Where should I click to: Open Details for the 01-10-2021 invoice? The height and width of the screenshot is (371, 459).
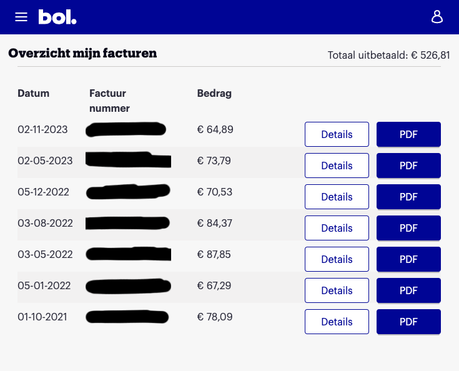(x=337, y=322)
